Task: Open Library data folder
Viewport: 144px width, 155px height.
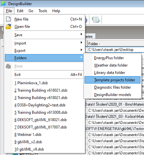Action: click(x=112, y=73)
